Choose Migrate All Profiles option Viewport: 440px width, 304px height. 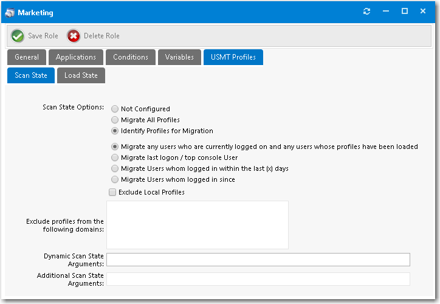click(x=115, y=120)
